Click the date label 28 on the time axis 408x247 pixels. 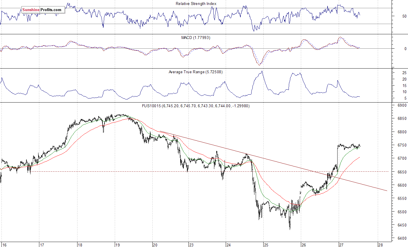380,245
